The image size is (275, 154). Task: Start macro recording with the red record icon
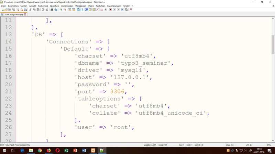tap(110, 10)
